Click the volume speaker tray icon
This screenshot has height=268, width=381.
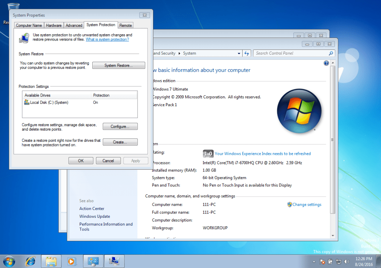click(x=346, y=262)
